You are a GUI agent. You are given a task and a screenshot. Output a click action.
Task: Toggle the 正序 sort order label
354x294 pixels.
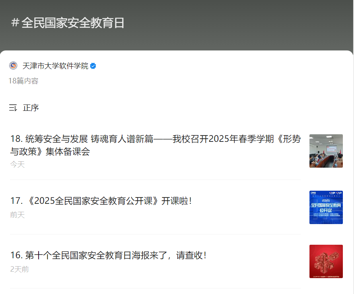pyautogui.click(x=31, y=108)
